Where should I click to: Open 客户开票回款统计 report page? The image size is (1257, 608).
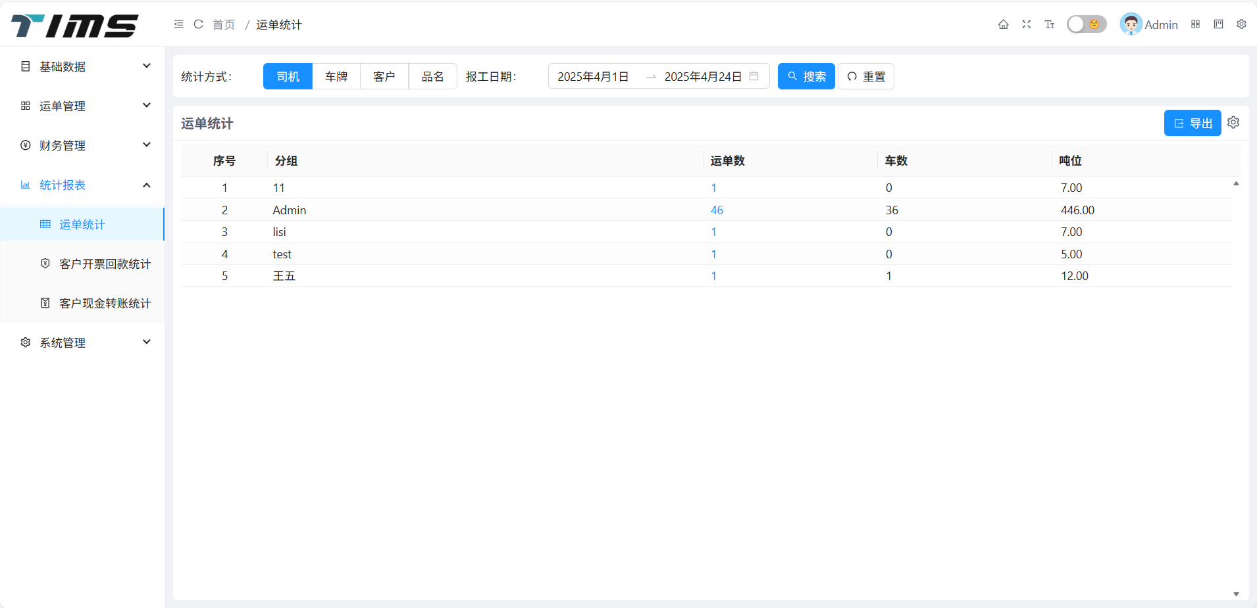coord(105,264)
